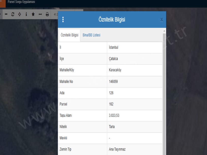
Task: Open the orange menu button at top-left
Action: (3, 3)
